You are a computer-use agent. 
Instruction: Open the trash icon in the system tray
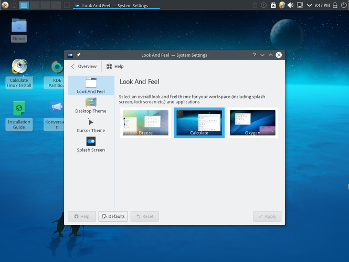[x=255, y=5]
